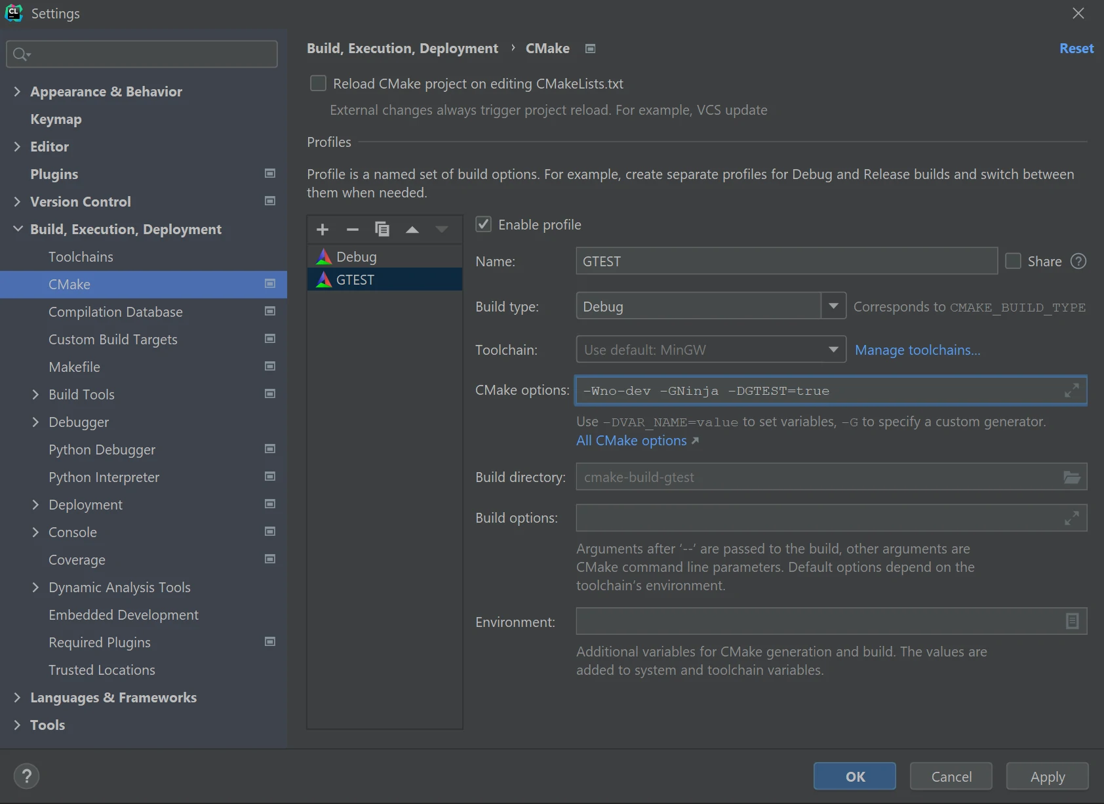Expand Appearance & Behavior section
The width and height of the screenshot is (1104, 804).
(x=17, y=91)
